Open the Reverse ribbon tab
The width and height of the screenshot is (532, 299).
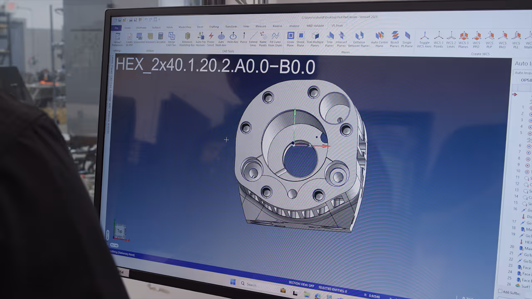[x=277, y=26]
